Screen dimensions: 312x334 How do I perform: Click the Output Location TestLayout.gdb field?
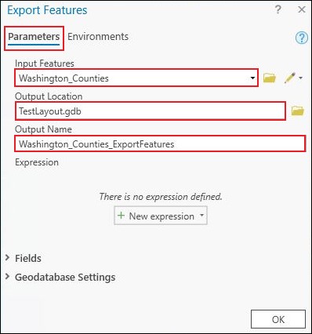point(151,111)
